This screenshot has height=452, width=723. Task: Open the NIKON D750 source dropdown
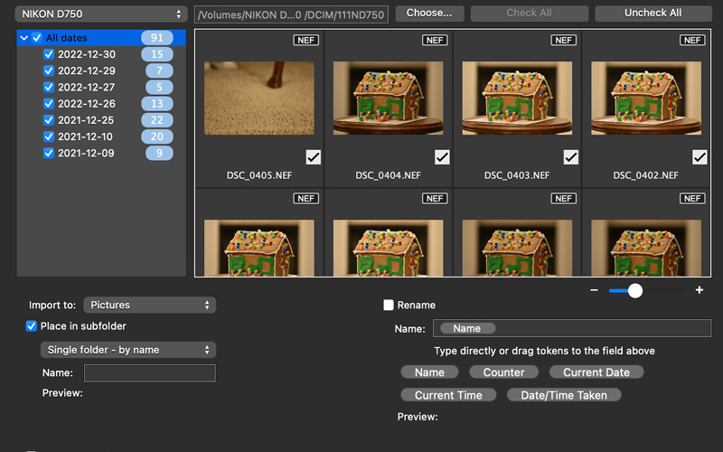point(101,14)
